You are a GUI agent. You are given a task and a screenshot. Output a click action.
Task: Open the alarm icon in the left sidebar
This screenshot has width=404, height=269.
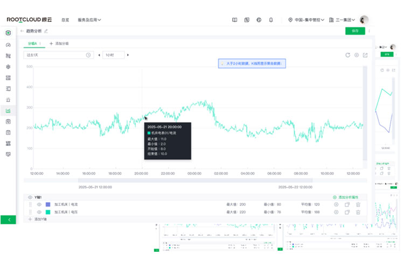(x=8, y=100)
